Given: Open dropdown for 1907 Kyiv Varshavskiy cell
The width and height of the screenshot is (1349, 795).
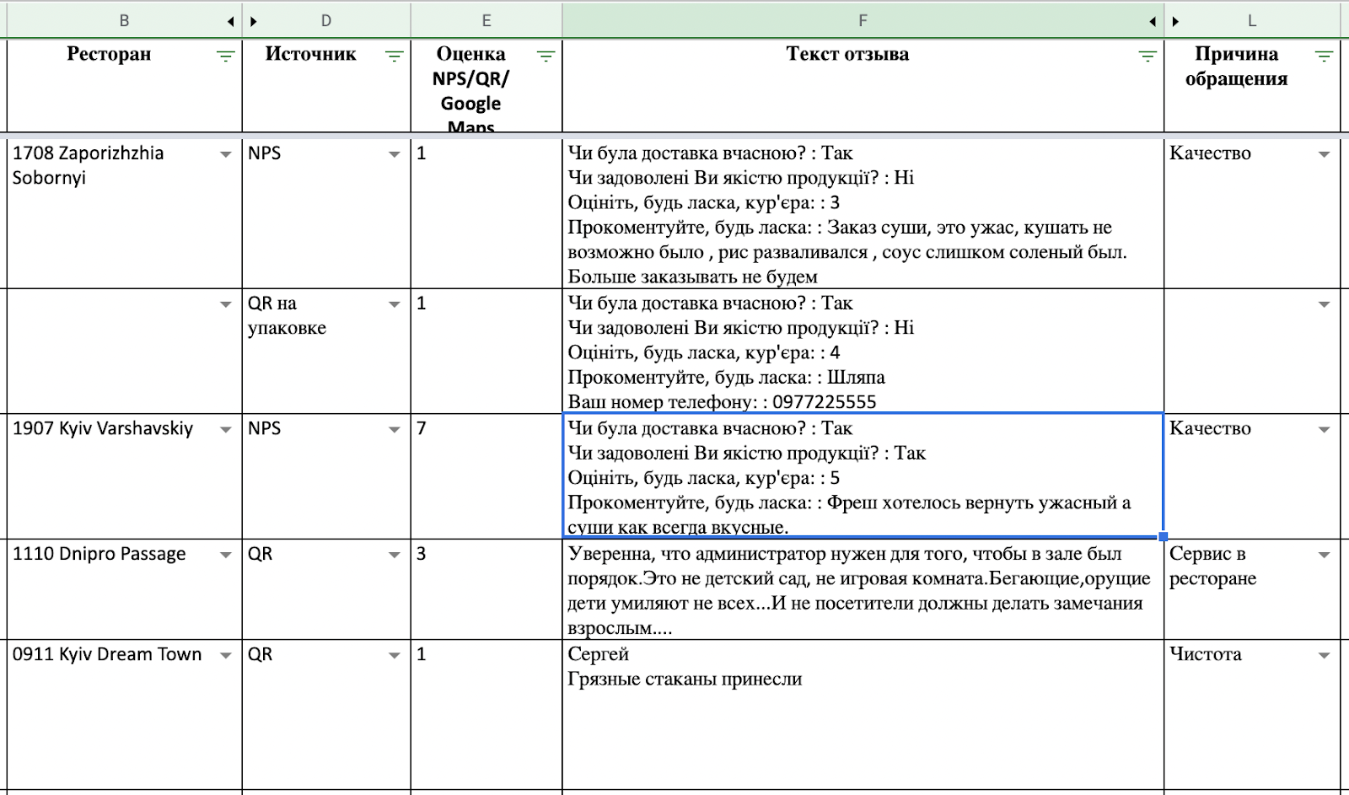Looking at the screenshot, I should pyautogui.click(x=225, y=430).
